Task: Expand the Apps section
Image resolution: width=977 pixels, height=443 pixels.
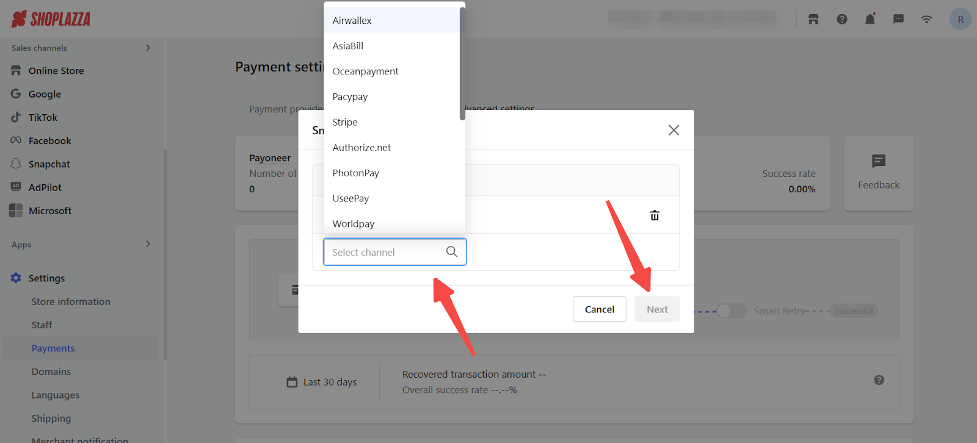Action: (x=148, y=244)
